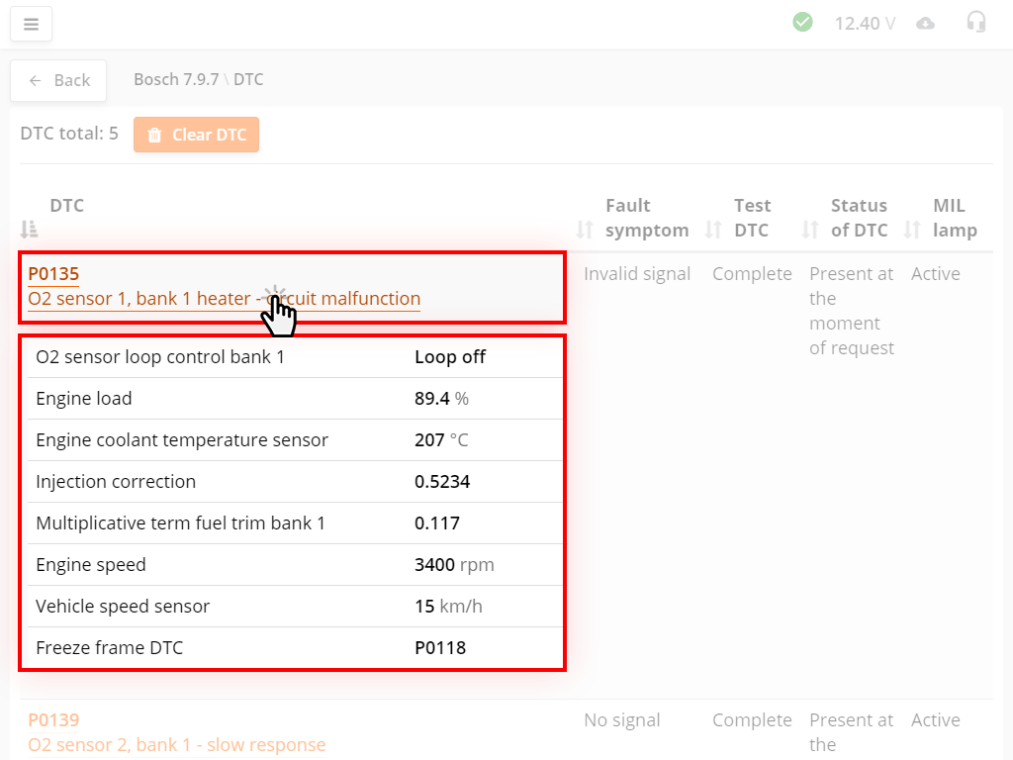Collapse the P0135 fault code entry
Viewport: 1013px width, 760px height.
click(53, 274)
